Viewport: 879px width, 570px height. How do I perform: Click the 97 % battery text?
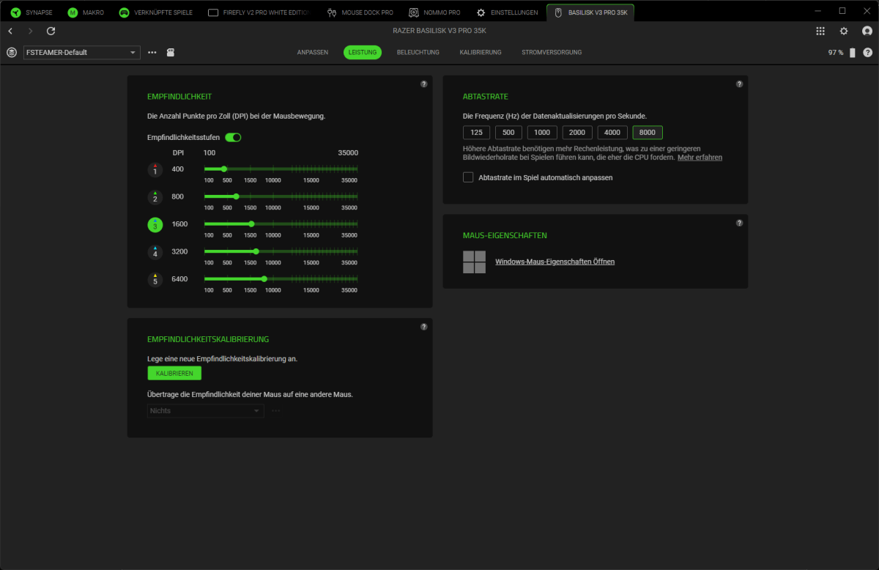836,53
